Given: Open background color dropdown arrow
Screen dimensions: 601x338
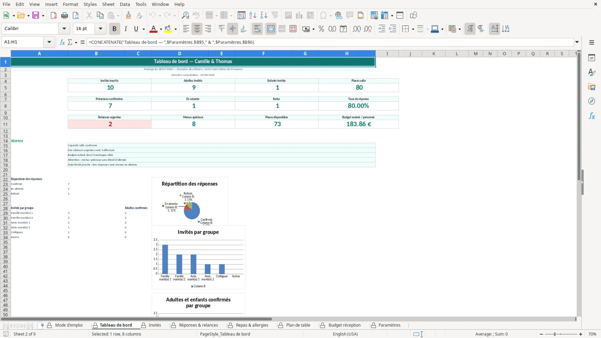Looking at the screenshot, I should [175, 29].
